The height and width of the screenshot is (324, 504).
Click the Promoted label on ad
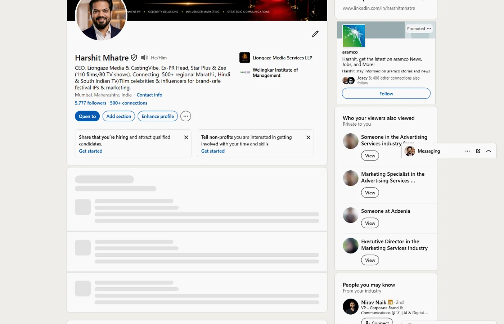[416, 28]
